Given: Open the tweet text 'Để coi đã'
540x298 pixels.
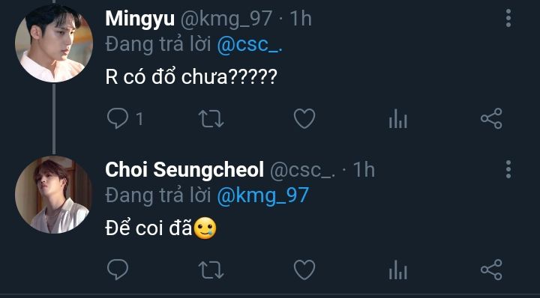Looking at the screenshot, I should [148, 228].
